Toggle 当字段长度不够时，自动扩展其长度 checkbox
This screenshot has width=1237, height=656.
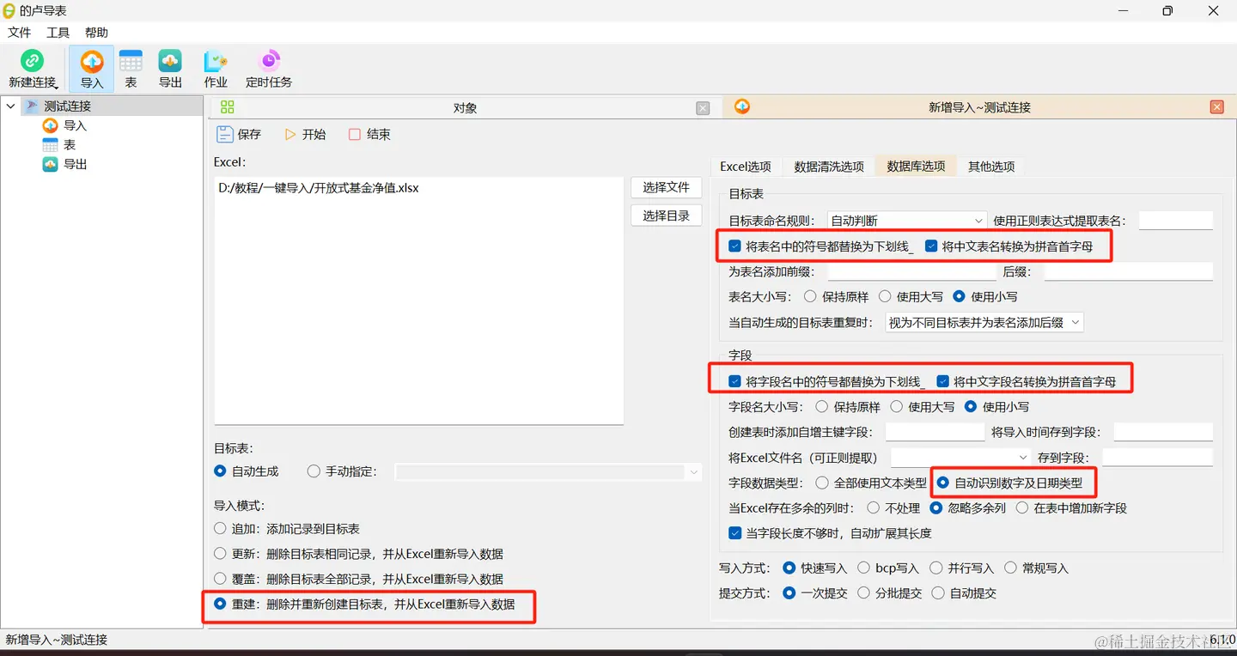click(x=734, y=533)
